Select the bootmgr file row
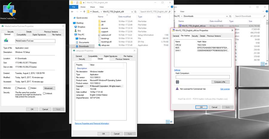The image size is (269, 139). 133,38
